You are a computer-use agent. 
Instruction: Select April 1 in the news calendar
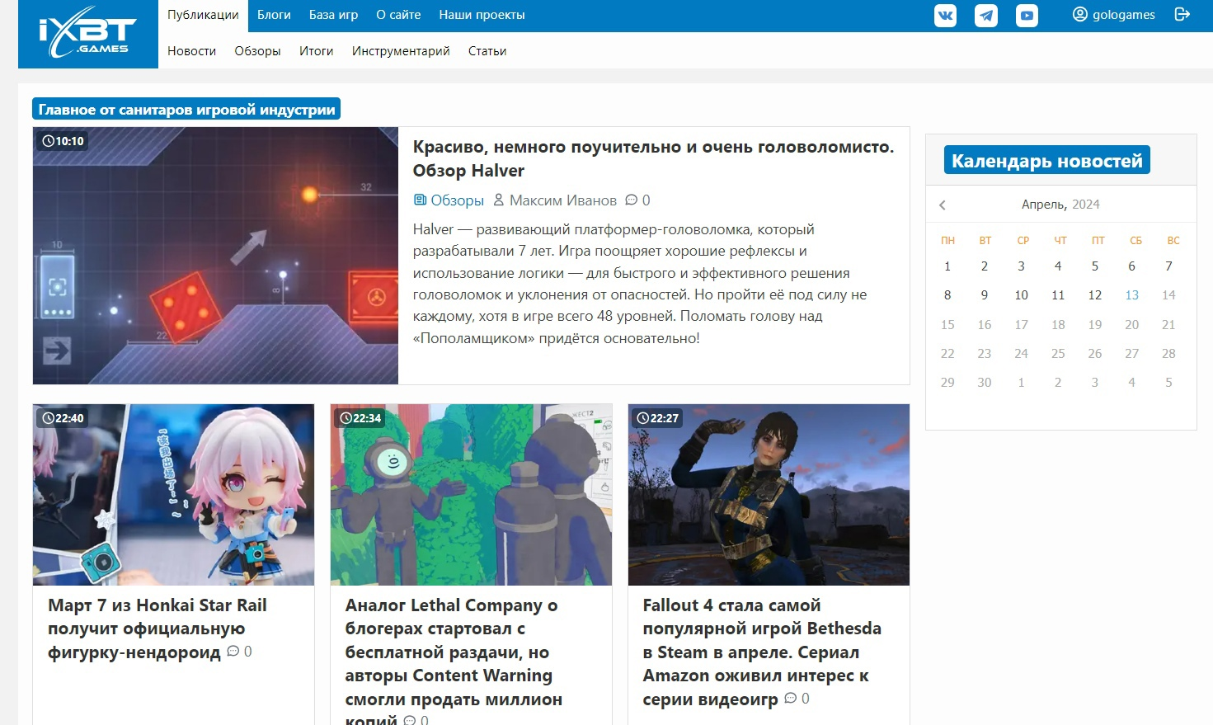coord(947,266)
